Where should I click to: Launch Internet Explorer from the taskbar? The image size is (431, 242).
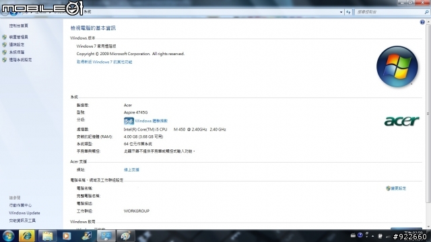27,236
